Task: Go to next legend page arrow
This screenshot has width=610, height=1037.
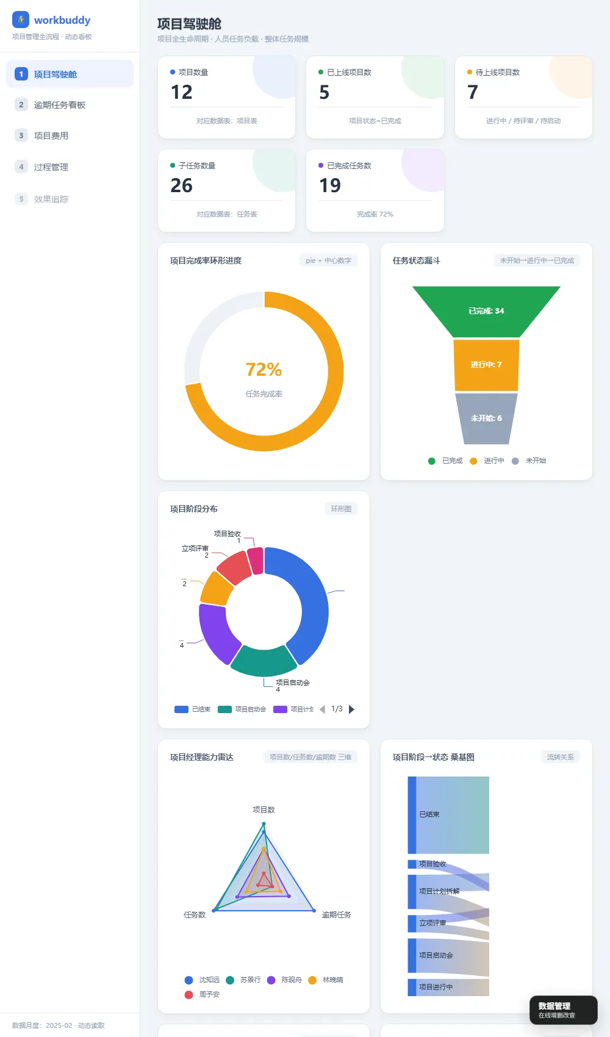Action: tap(351, 709)
